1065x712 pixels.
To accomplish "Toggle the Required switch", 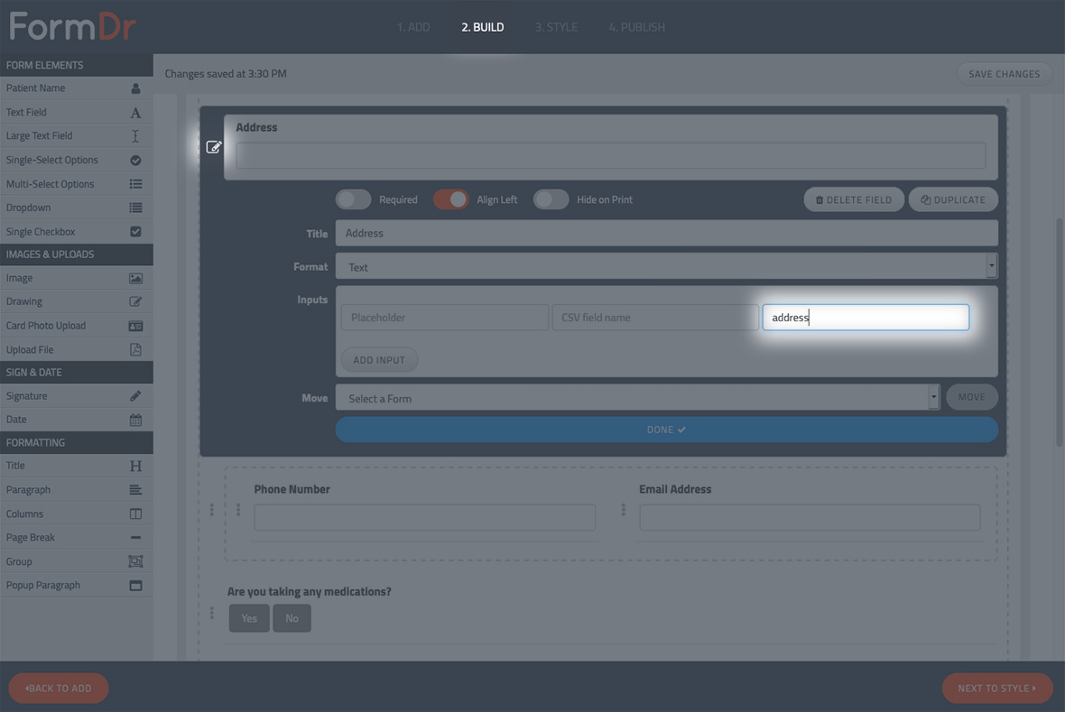I will click(354, 199).
